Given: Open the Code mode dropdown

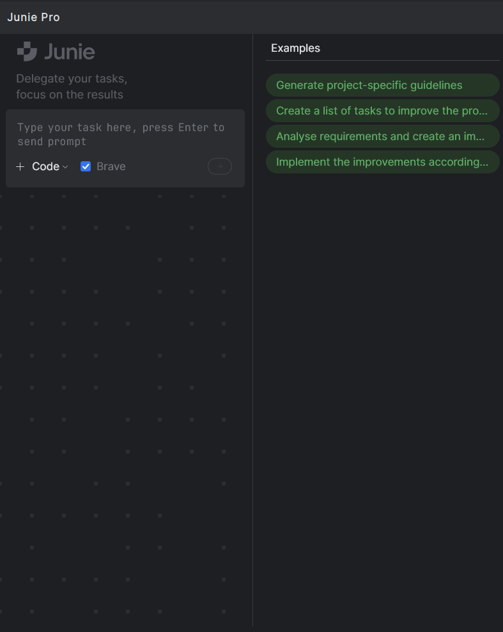Looking at the screenshot, I should tap(50, 166).
